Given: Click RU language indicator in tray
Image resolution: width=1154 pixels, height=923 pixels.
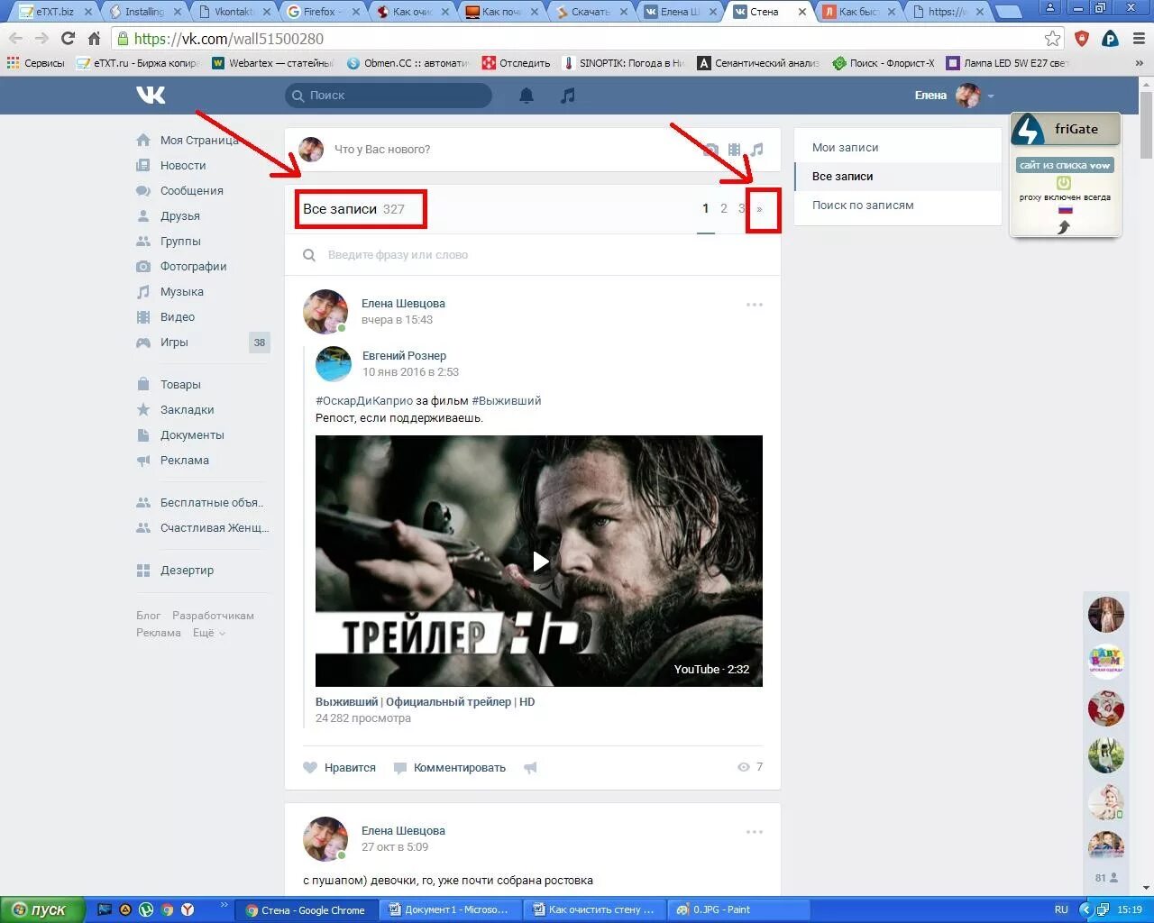Looking at the screenshot, I should [1061, 909].
